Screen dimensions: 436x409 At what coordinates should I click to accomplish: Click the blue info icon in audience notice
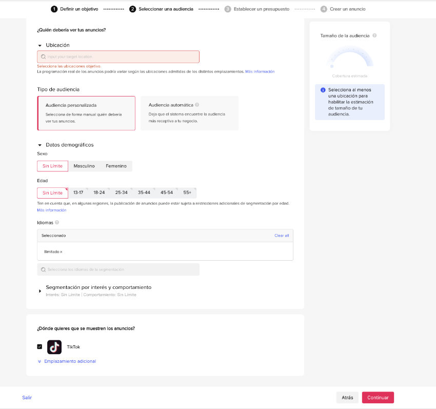click(323, 90)
